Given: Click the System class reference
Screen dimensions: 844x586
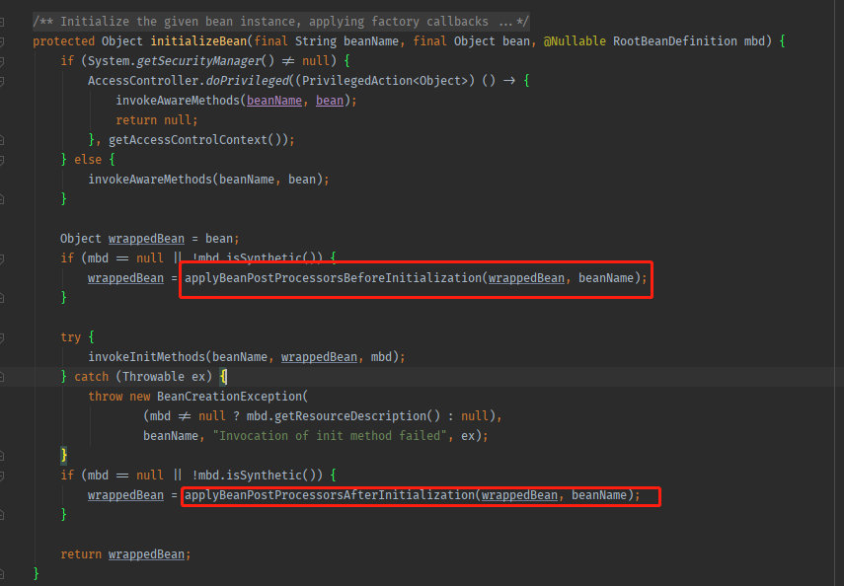Looking at the screenshot, I should [109, 61].
